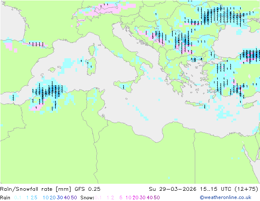Select the Snow legend 30 color value
Screen dimensions: 260x201
(143, 198)
